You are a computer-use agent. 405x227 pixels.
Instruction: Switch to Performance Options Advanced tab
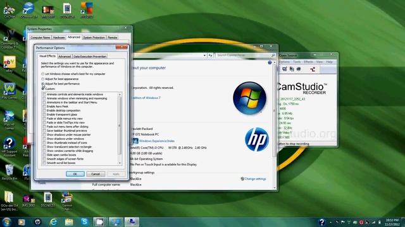pos(65,56)
